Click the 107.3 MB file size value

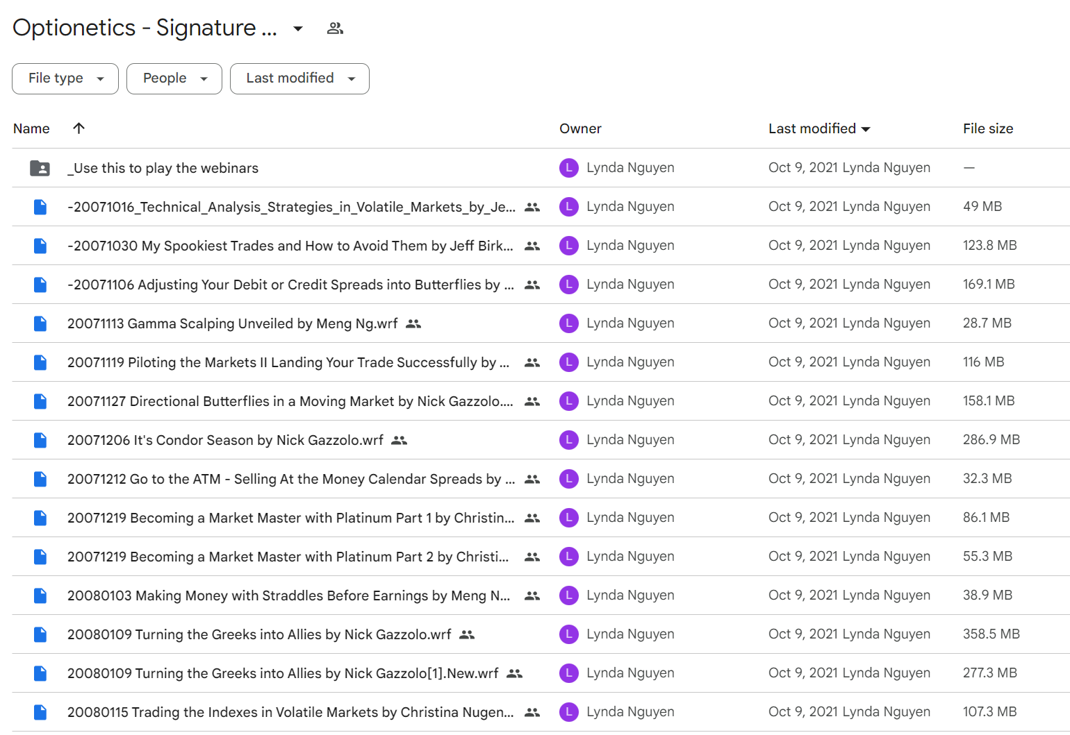point(990,712)
